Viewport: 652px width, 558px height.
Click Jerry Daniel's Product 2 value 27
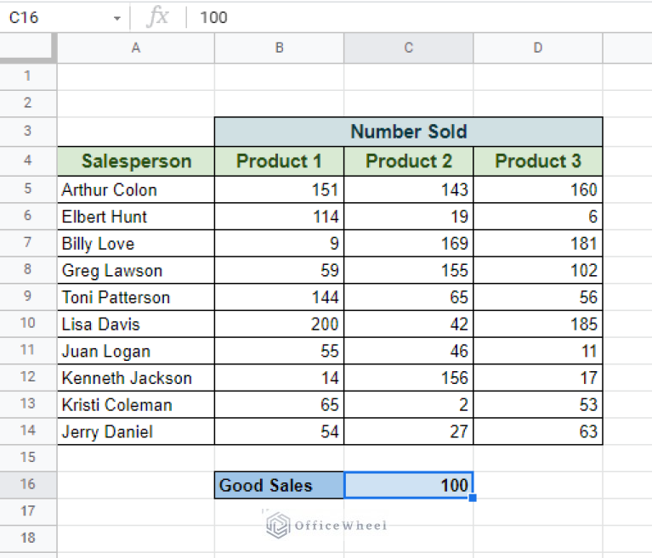coord(409,431)
